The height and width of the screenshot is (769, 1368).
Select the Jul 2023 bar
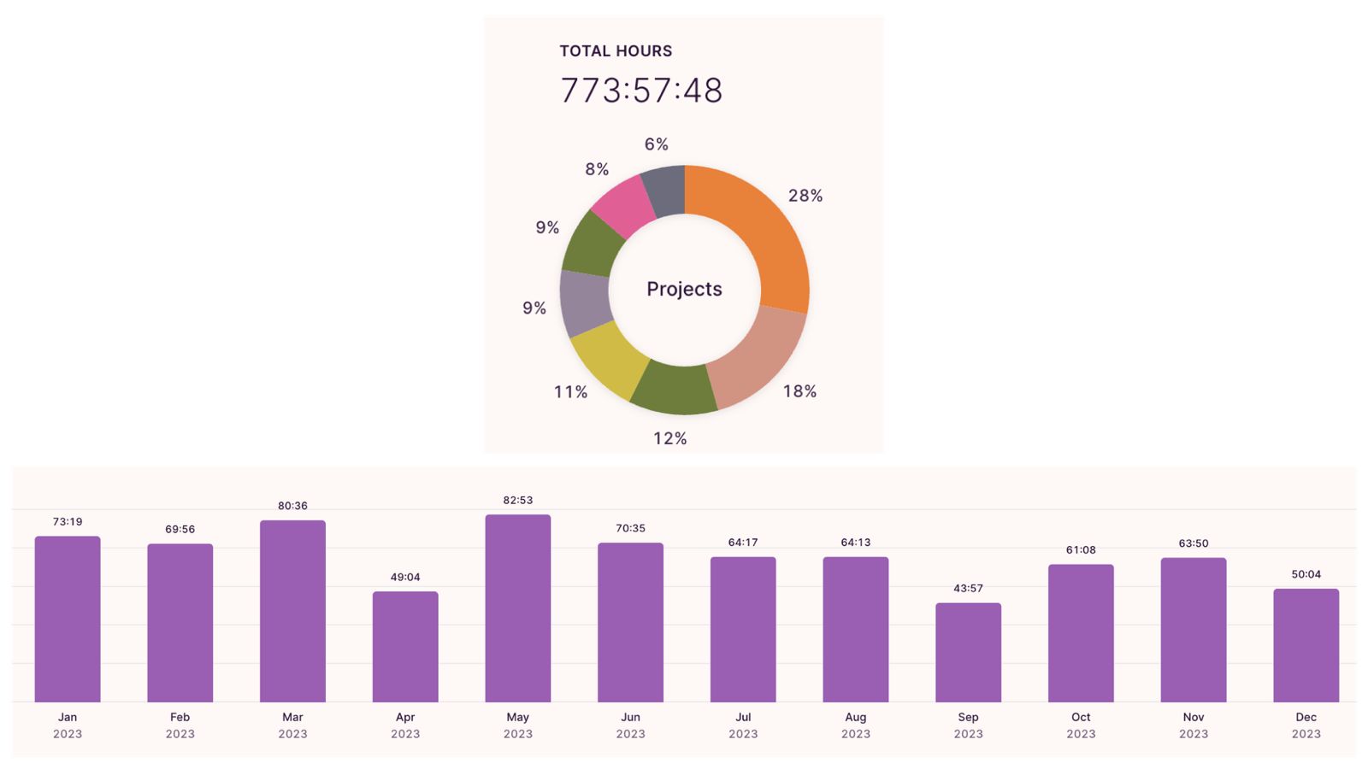tap(743, 630)
